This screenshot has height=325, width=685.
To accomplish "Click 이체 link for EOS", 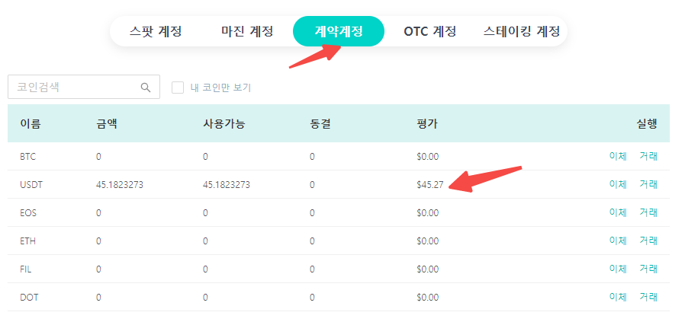I will [x=618, y=212].
